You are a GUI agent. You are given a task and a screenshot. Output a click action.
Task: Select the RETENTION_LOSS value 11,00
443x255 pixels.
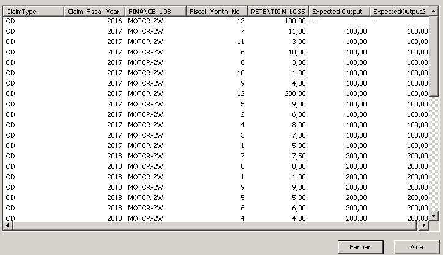(x=297, y=31)
